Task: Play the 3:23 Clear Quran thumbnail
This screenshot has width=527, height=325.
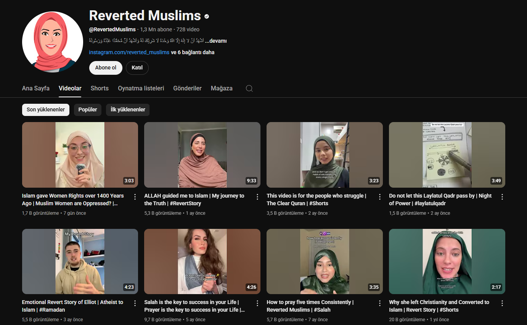Action: 325,155
